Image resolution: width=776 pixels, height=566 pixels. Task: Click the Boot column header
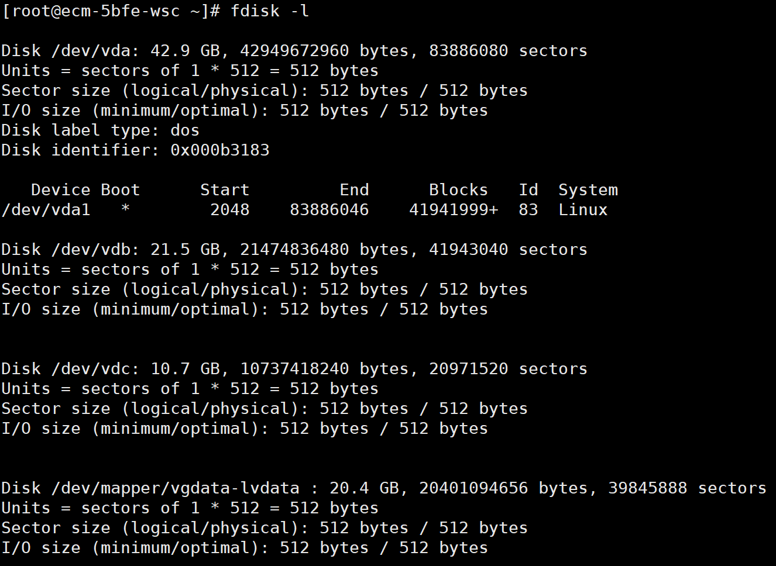120,190
